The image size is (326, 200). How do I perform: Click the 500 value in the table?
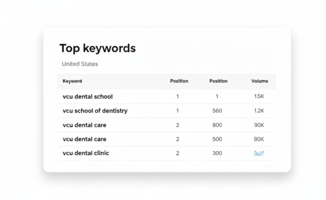pos(217,139)
